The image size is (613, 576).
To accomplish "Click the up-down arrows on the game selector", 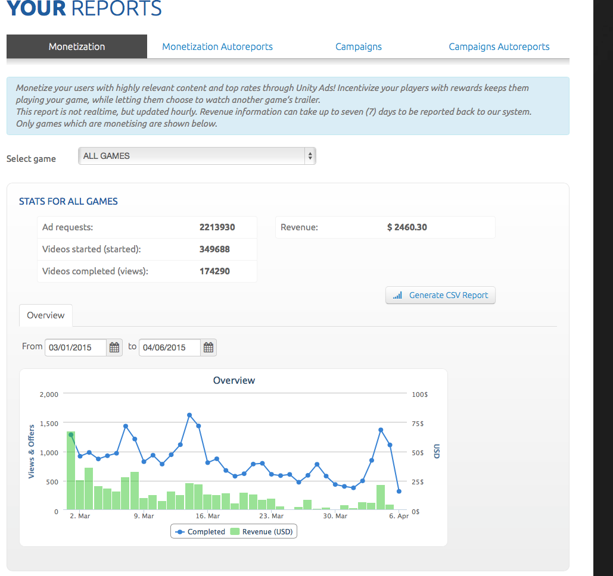I will click(310, 156).
